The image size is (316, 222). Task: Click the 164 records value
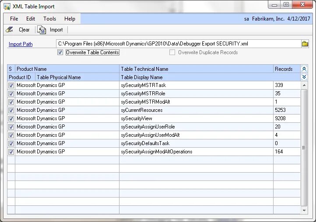[279, 152]
